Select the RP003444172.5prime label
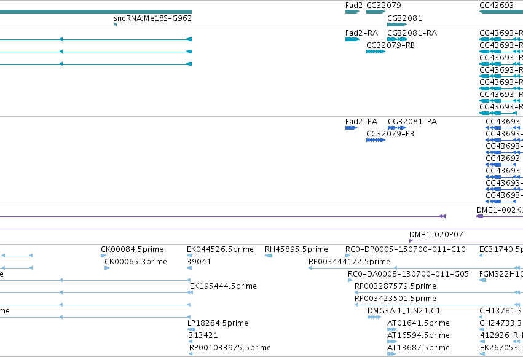Image resolution: width=523 pixels, height=357 pixels. 349,262
